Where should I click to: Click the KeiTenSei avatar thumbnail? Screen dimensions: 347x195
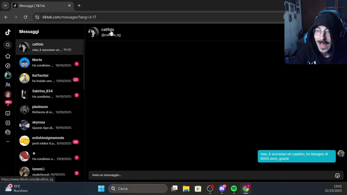[24, 78]
